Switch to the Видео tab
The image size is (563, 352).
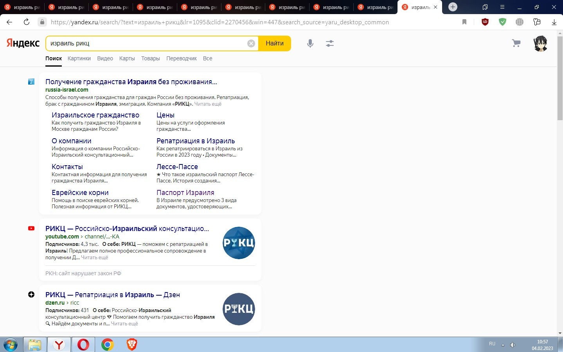coord(105,58)
